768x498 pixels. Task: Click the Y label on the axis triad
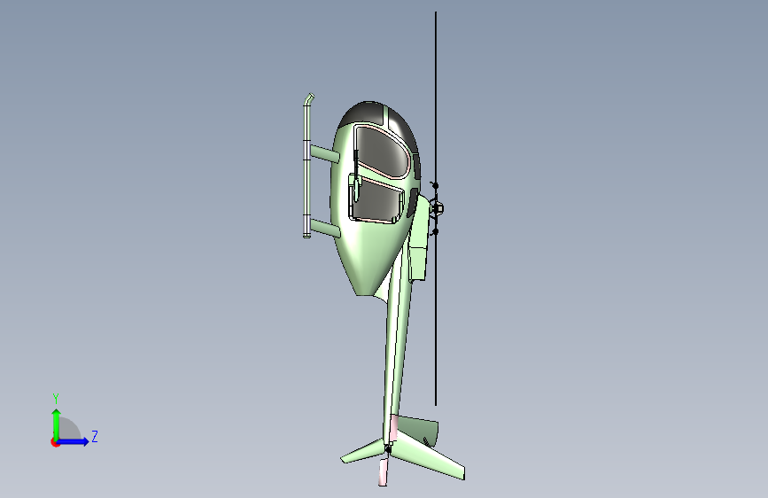click(x=56, y=398)
